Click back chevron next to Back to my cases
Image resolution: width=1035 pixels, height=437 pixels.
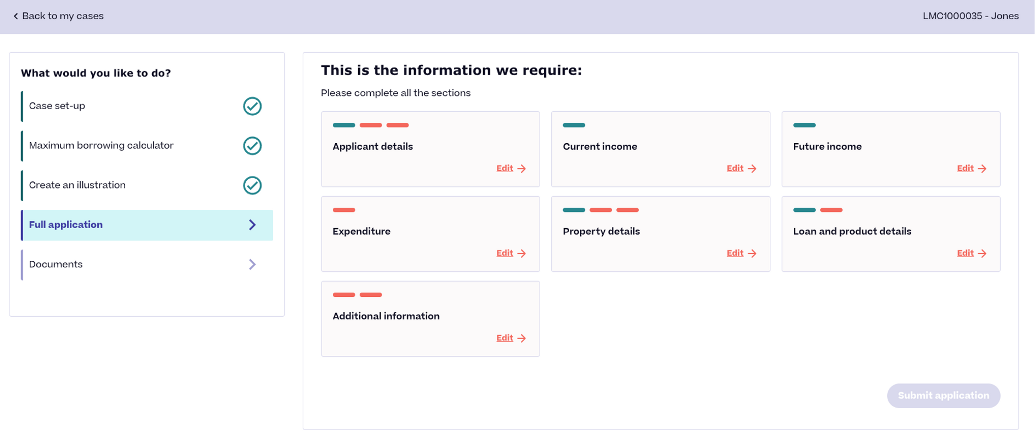(16, 16)
